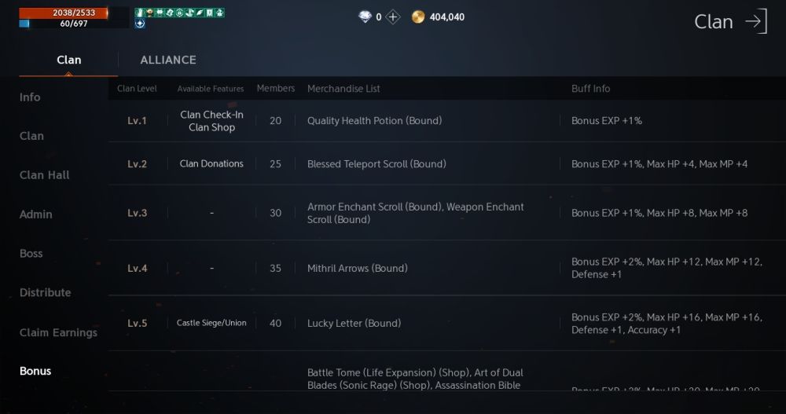Click the last green buff icon in row
Viewport: 786px width, 414px height.
point(219,13)
